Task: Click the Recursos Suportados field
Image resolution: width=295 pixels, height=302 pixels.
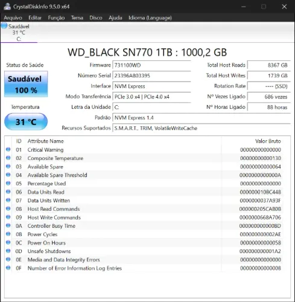Action: pyautogui.click(x=201, y=128)
